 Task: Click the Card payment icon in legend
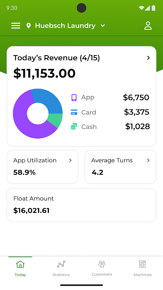coord(74,112)
